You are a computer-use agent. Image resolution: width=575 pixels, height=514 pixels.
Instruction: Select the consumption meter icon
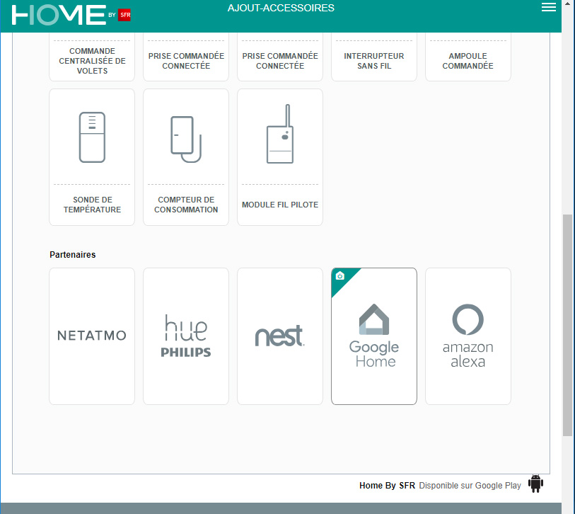coord(185,137)
